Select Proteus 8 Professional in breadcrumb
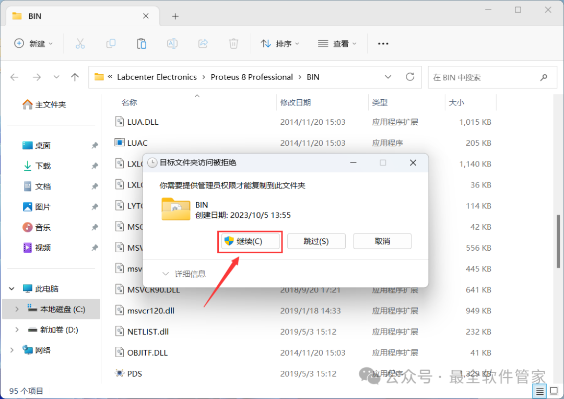 252,77
